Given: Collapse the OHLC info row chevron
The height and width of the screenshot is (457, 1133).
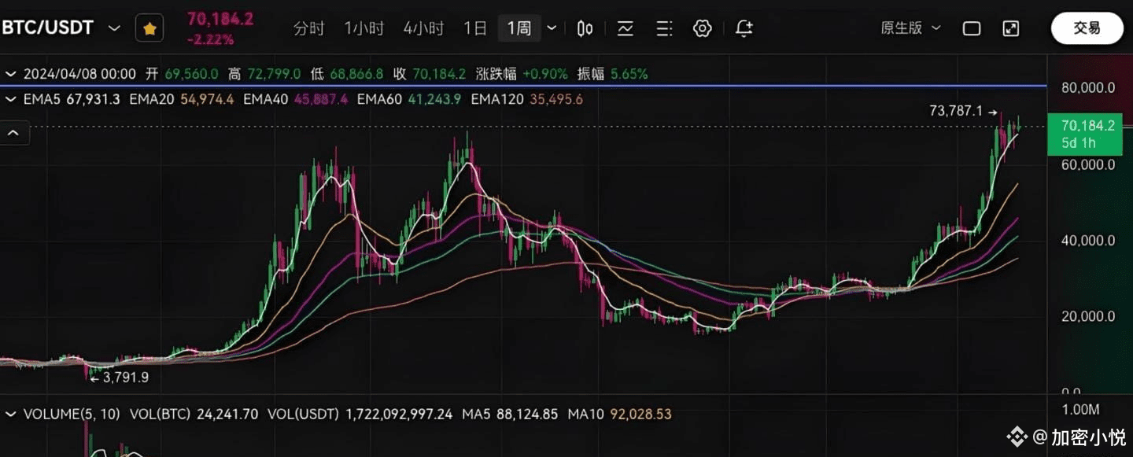Looking at the screenshot, I should coord(10,74).
